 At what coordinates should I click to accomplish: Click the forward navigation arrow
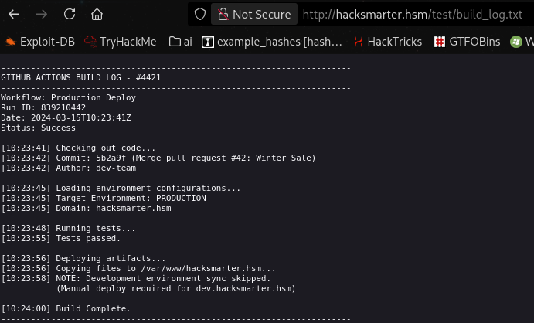tap(42, 14)
